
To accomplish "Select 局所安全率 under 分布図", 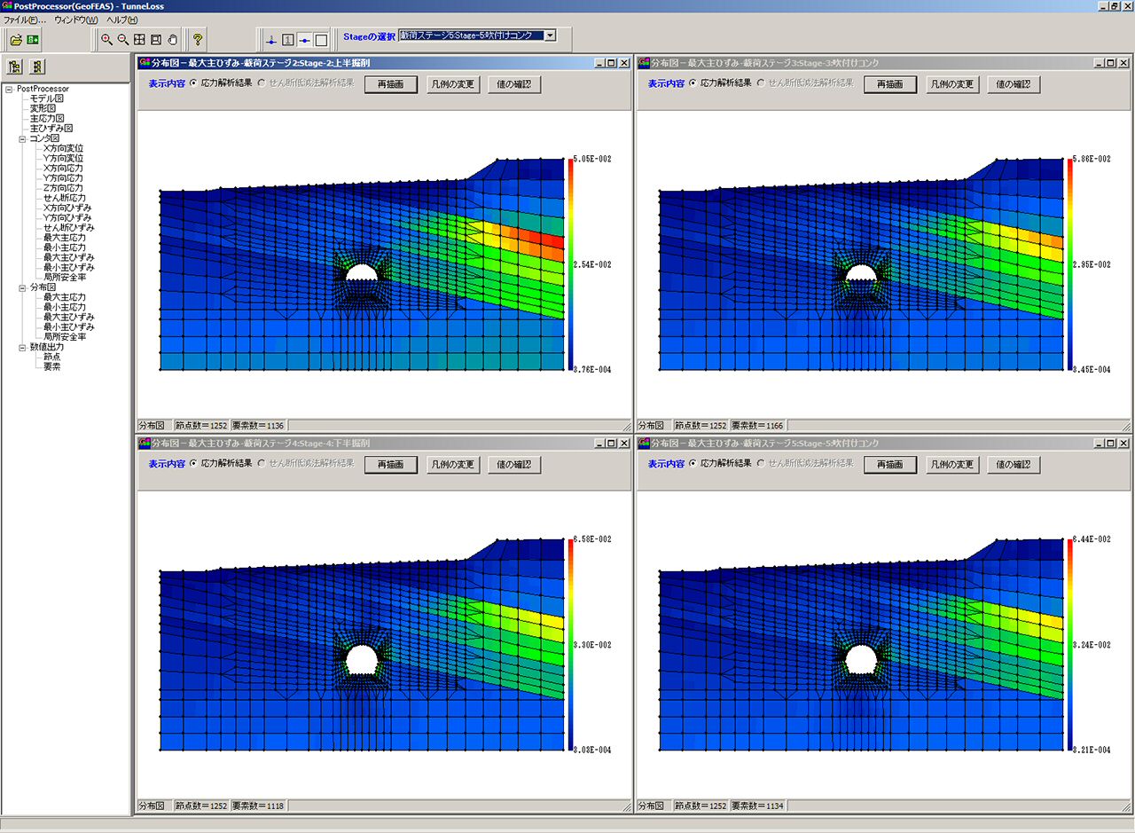I will 65,337.
